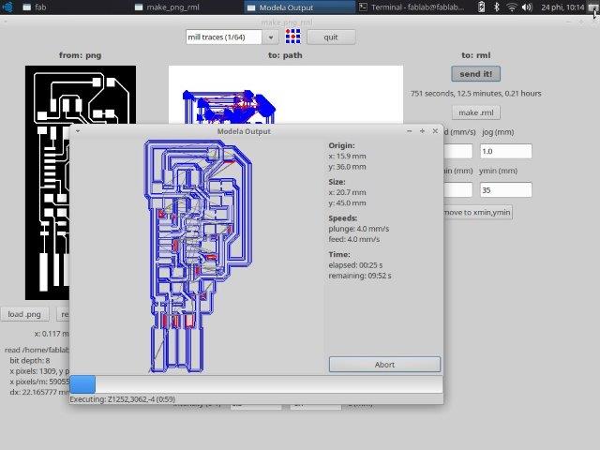Click the clock showing 10:14
Viewport: 600px width, 450px height.
562,7
